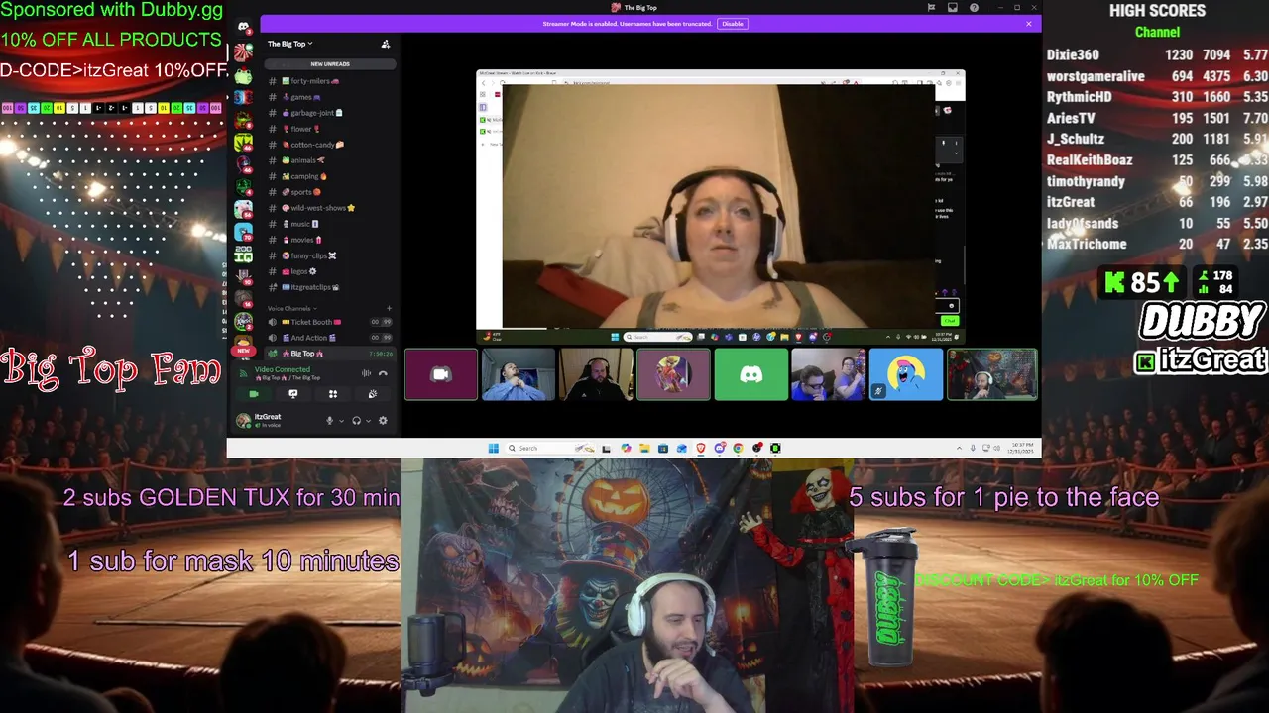This screenshot has height=713, width=1269.
Task: Open noise suppression icon near Video Connected
Action: tap(366, 373)
